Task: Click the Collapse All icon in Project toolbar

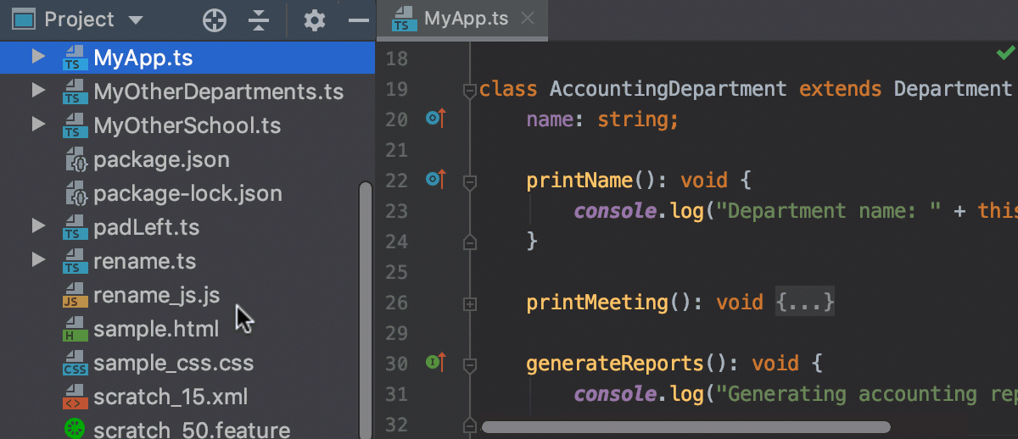Action: 260,20
